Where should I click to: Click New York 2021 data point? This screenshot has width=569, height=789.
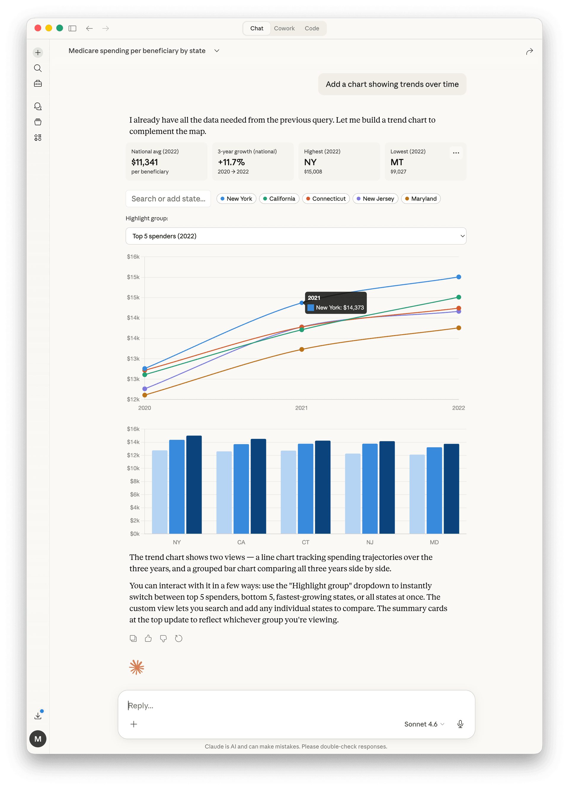302,303
